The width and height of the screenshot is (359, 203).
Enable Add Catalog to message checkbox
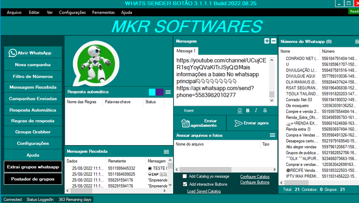184,176
